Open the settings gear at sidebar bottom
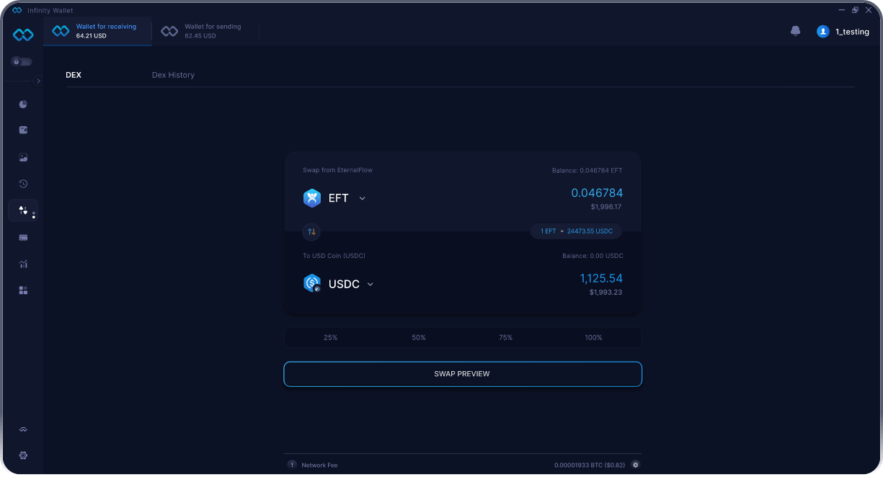The image size is (883, 477). click(23, 455)
